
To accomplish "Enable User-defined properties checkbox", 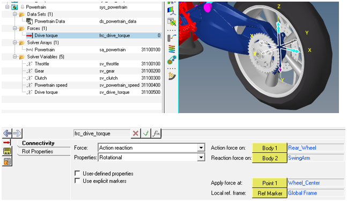I will coord(77,173).
